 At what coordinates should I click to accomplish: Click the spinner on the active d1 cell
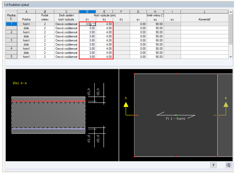coord(94,24)
